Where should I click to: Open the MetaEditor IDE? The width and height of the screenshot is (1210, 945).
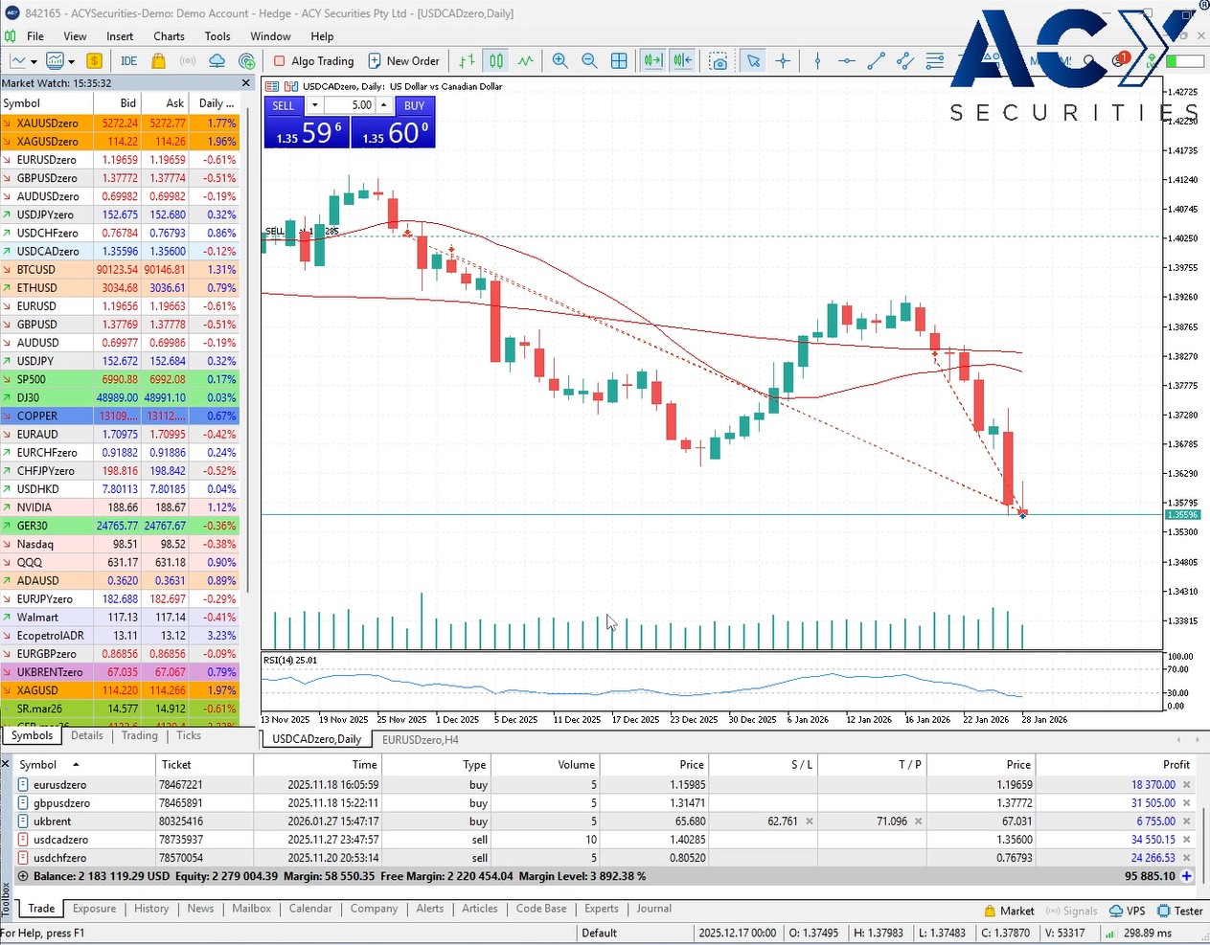(x=128, y=61)
